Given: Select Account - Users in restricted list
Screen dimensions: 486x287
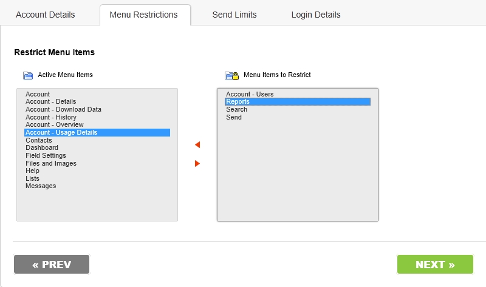Looking at the screenshot, I should pyautogui.click(x=298, y=94).
